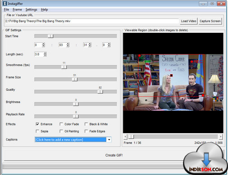Check the Sepia effect box
The image size is (228, 175).
tap(37, 131)
